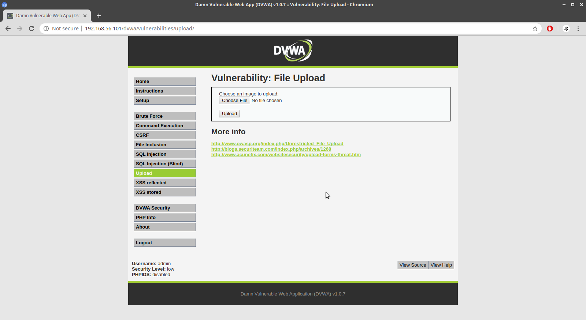586x320 pixels.
Task: View site information 'Not secure' icon
Action: 46,29
